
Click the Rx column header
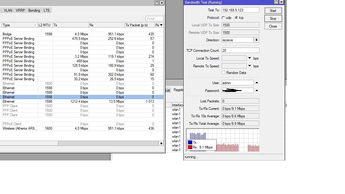pyautogui.click(x=107, y=25)
